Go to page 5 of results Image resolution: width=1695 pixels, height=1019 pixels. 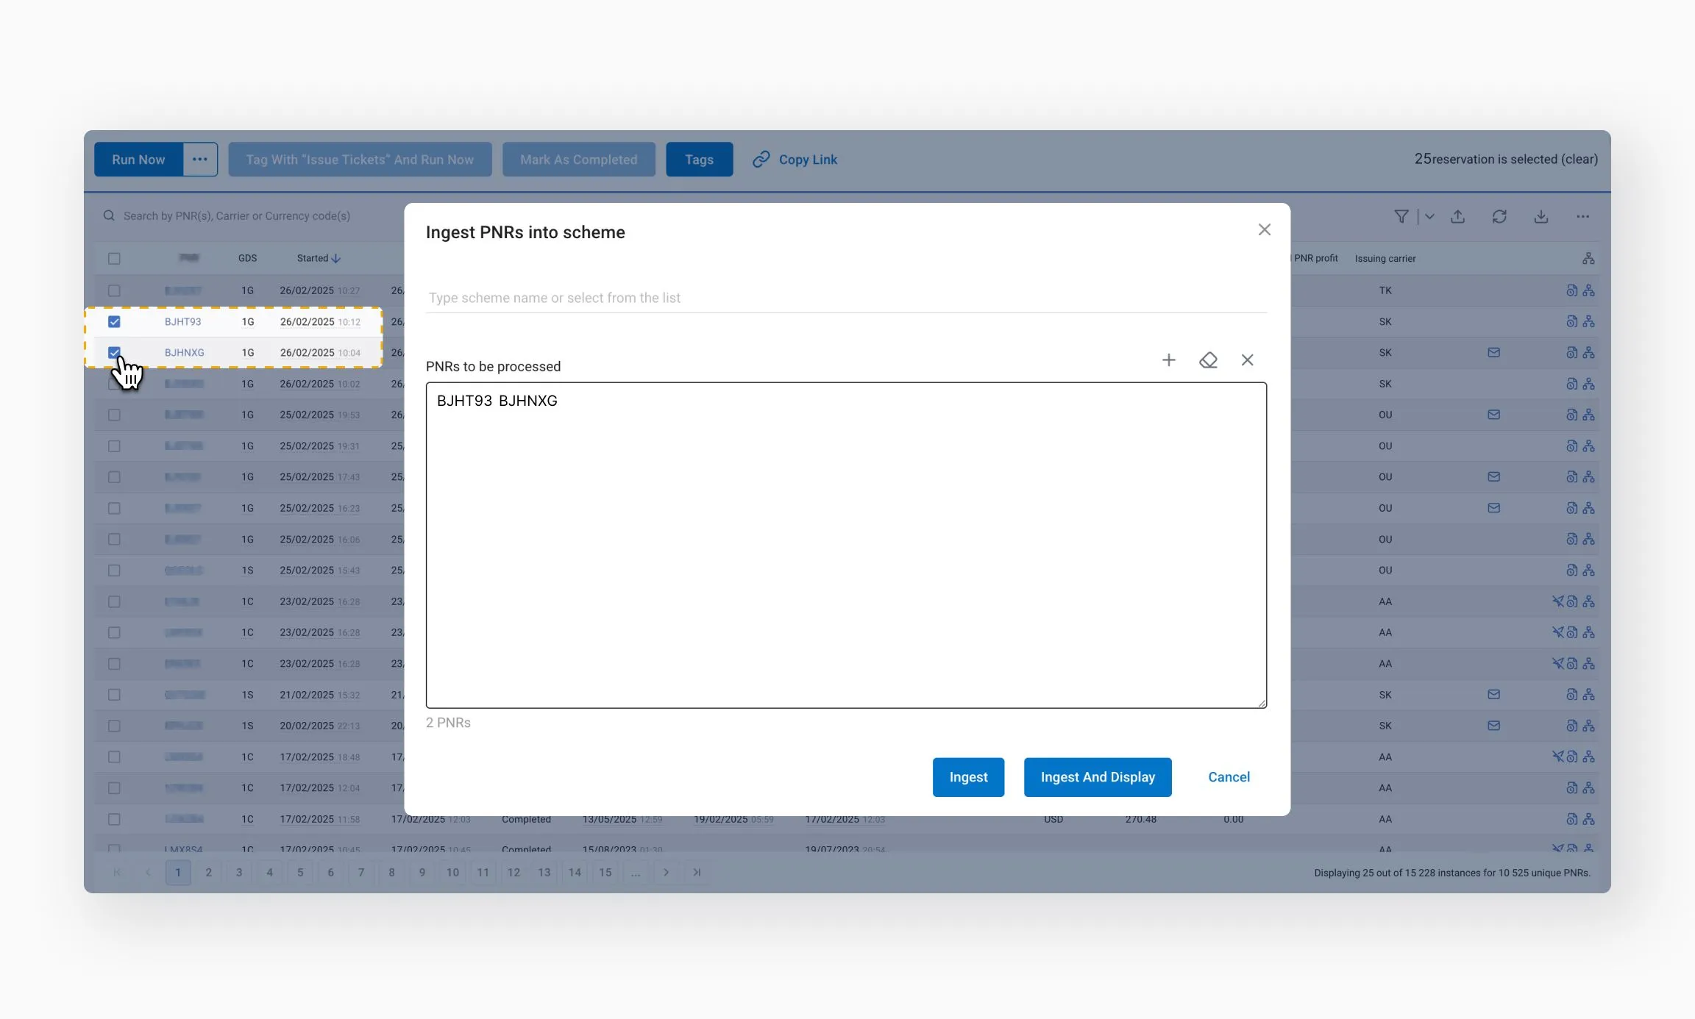click(300, 873)
